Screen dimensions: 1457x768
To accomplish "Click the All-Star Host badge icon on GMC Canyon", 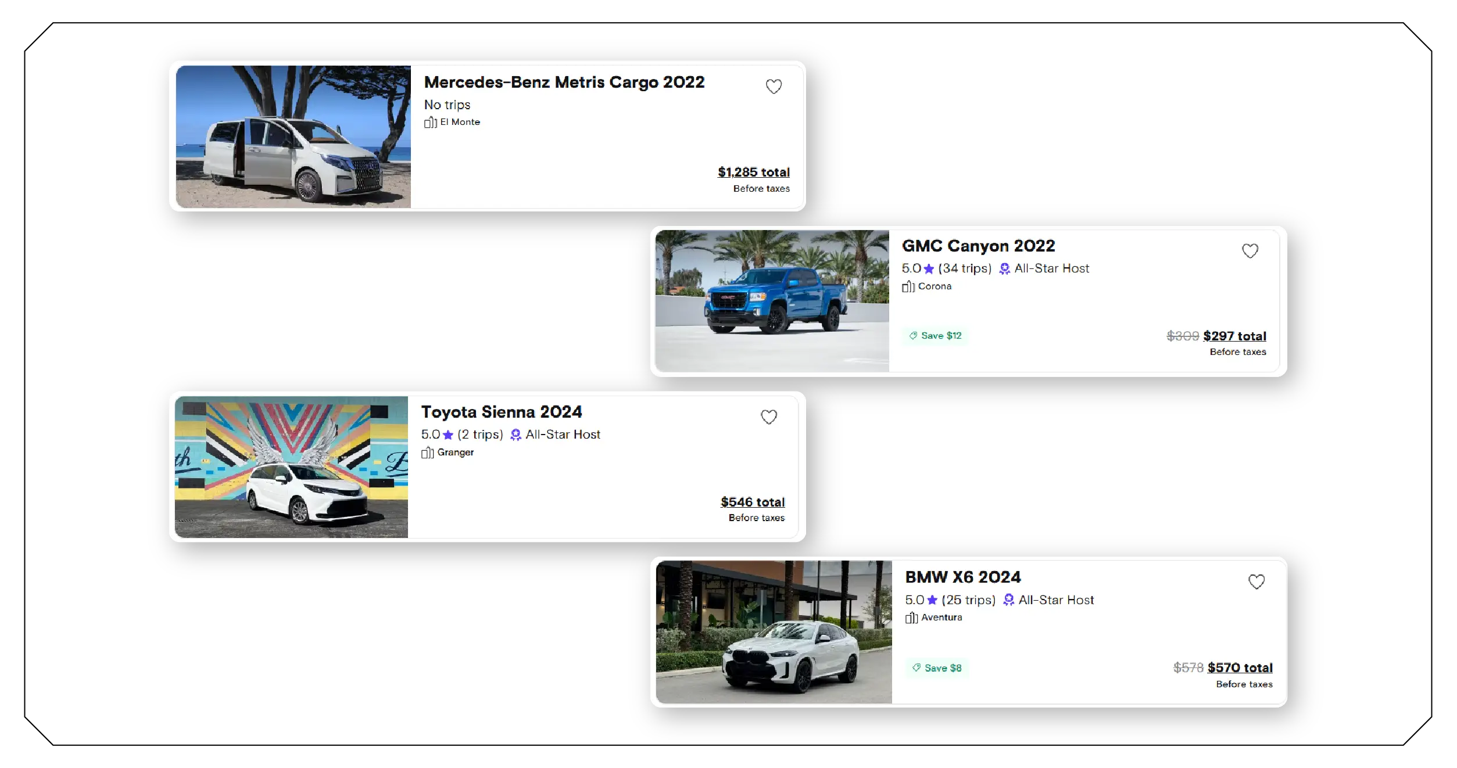I will [x=1004, y=269].
